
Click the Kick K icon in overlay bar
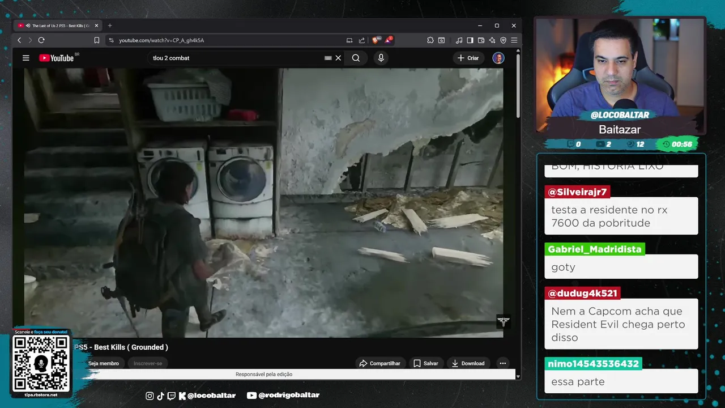(182, 396)
